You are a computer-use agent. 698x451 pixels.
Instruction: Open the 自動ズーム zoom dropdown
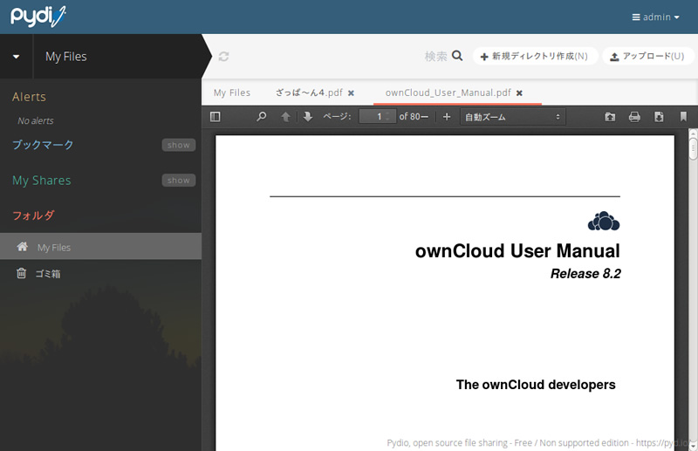pos(513,117)
